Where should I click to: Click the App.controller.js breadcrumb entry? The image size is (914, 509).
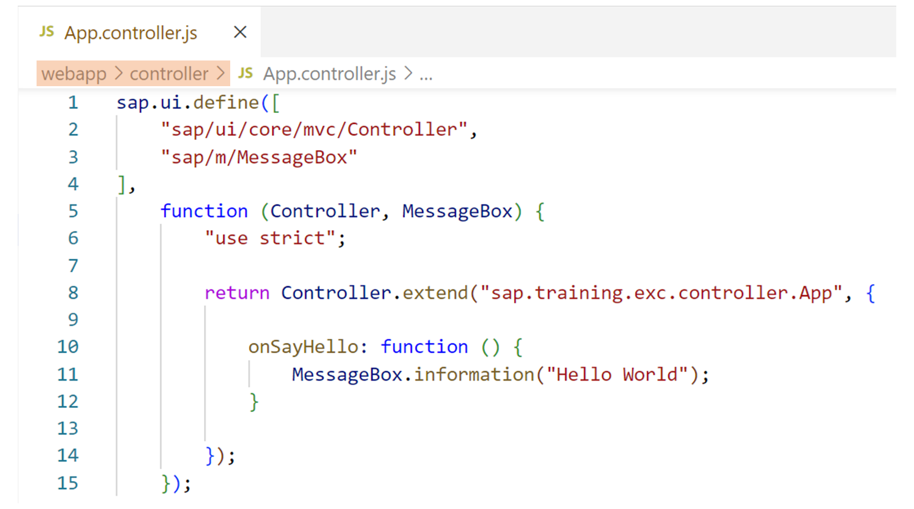(x=330, y=74)
